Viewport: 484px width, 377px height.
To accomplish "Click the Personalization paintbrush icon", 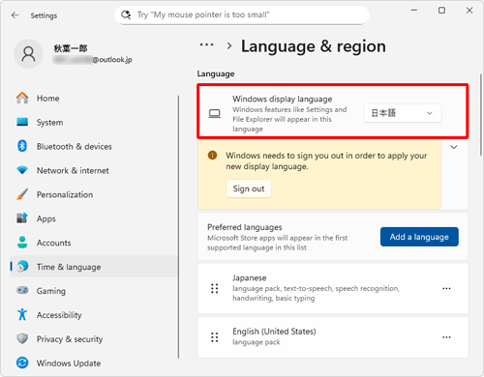I will coord(22,194).
